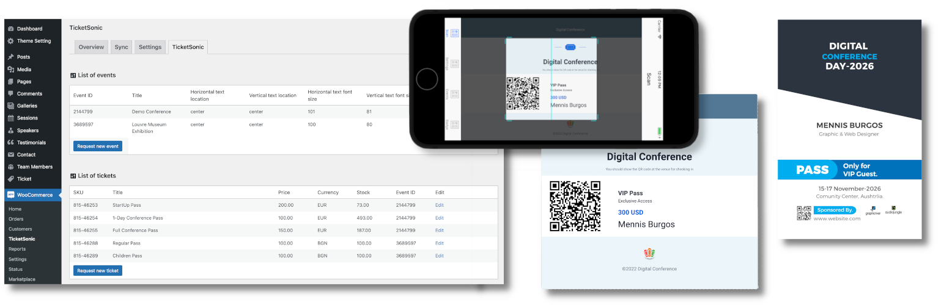This screenshot has height=305, width=944.
Task: Select the TicketSonic tab
Action: (189, 47)
